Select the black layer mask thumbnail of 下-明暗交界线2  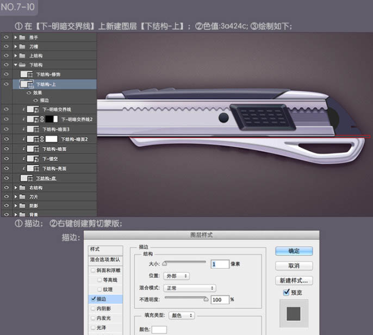click(52, 119)
